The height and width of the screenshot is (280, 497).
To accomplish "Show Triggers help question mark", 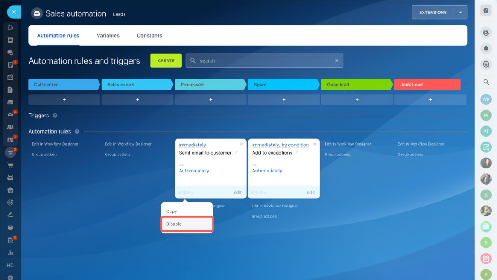I will [x=55, y=116].
